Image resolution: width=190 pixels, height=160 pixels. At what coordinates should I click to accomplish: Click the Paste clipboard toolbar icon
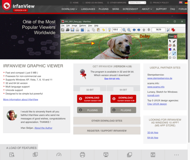tap(98, 30)
